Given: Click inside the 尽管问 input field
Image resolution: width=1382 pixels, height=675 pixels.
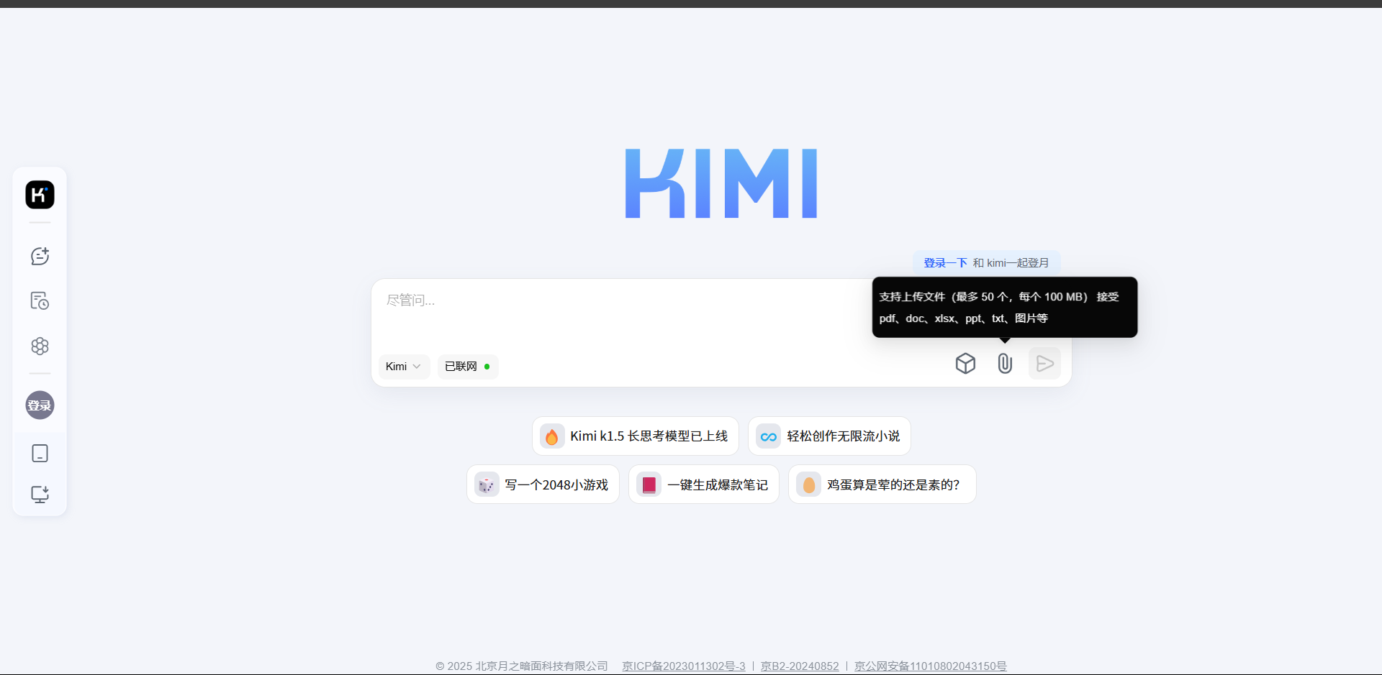Looking at the screenshot, I should 648,300.
